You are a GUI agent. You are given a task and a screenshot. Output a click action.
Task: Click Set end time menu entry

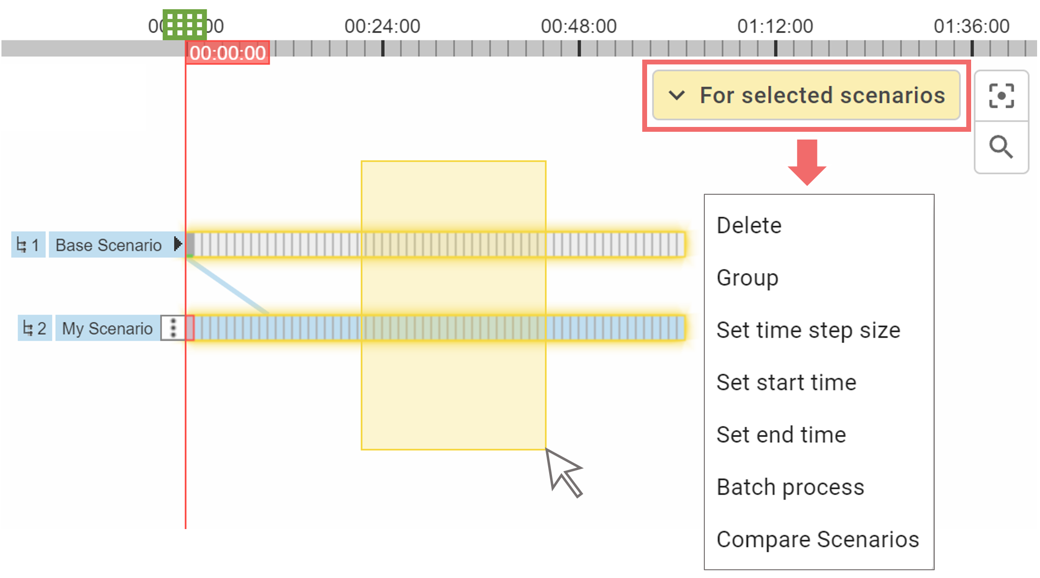[781, 435]
